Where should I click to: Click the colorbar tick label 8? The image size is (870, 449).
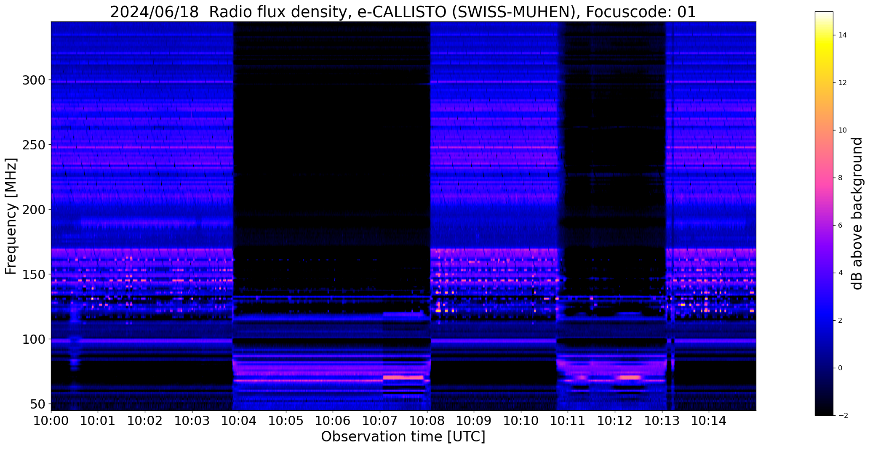point(841,178)
